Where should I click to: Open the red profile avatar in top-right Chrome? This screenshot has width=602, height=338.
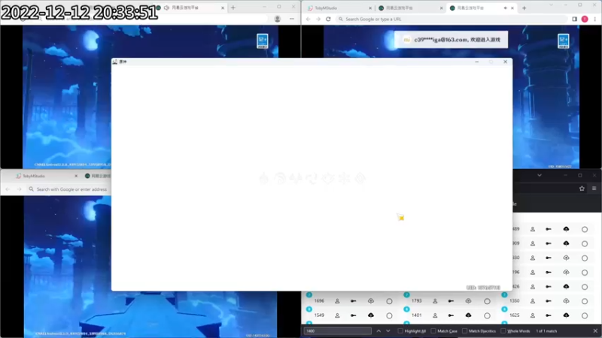[x=585, y=19]
